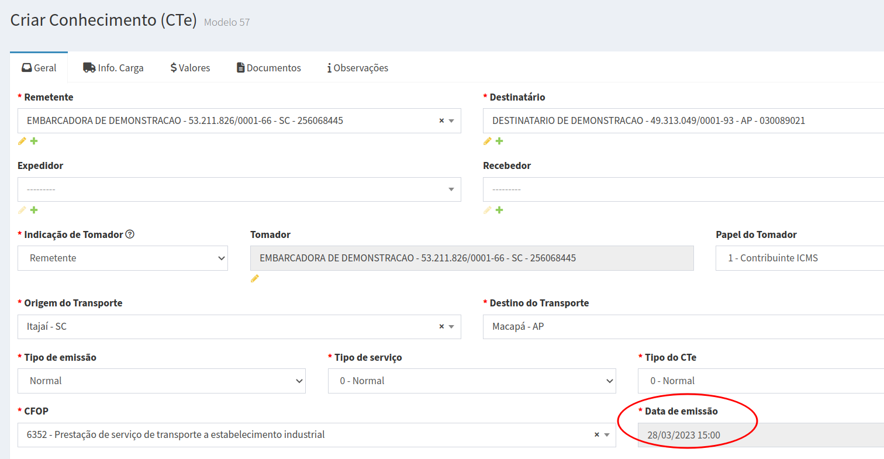Image resolution: width=884 pixels, height=459 pixels.
Task: Edit the Tomador using pencil icon
Action: (255, 279)
